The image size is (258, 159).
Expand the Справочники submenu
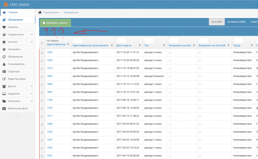(32, 34)
